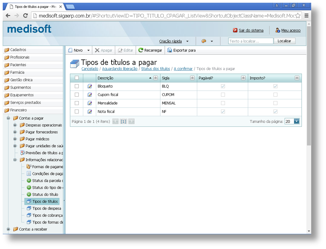Click the Texto a localizar search field
This screenshot has height=249, width=326.
[251, 41]
